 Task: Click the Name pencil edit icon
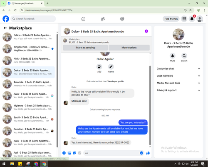pos(111,67)
